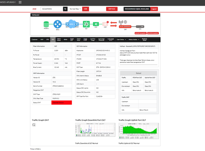Click the red Logout button

click(154, 9)
